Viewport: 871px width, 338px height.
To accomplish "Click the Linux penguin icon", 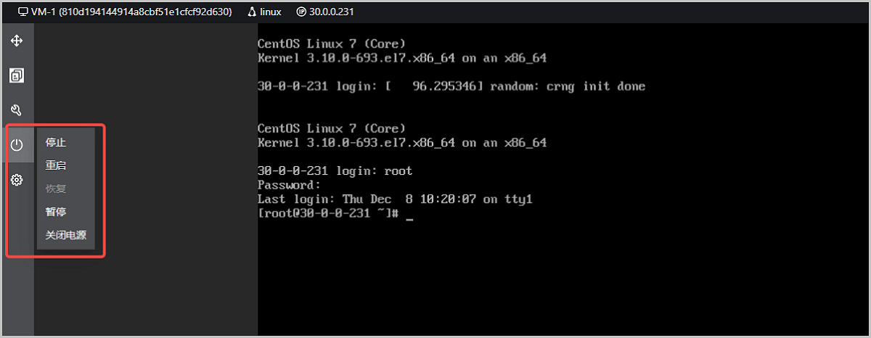I will coord(251,12).
